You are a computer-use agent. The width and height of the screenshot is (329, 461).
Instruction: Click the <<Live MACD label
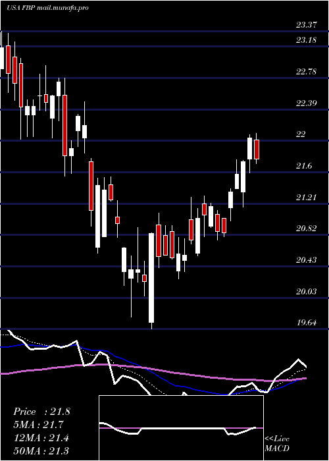tap(277, 443)
